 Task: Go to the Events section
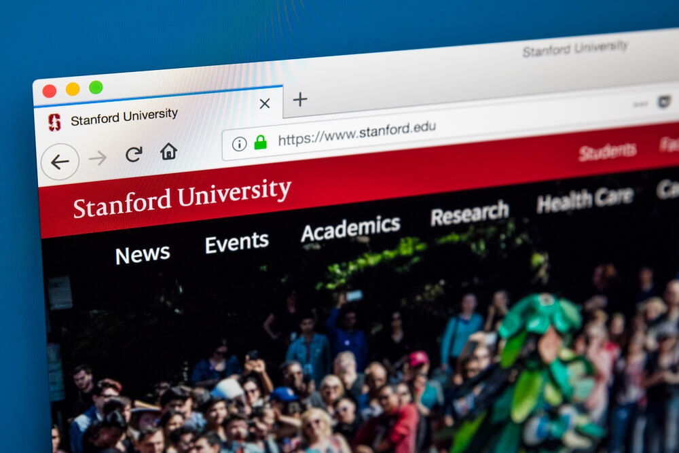[236, 242]
